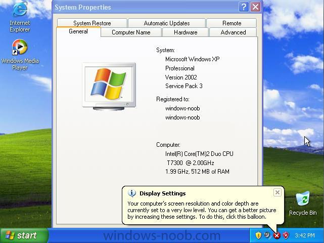This screenshot has height=243, width=324.
Task: Click the red shield tray icon
Action: [x=286, y=235]
